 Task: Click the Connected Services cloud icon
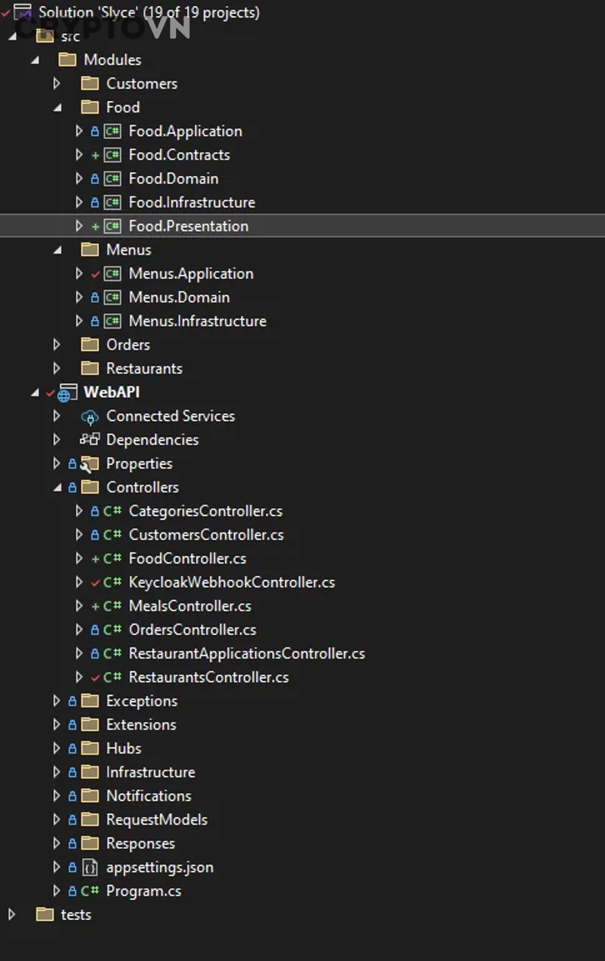[x=89, y=417]
